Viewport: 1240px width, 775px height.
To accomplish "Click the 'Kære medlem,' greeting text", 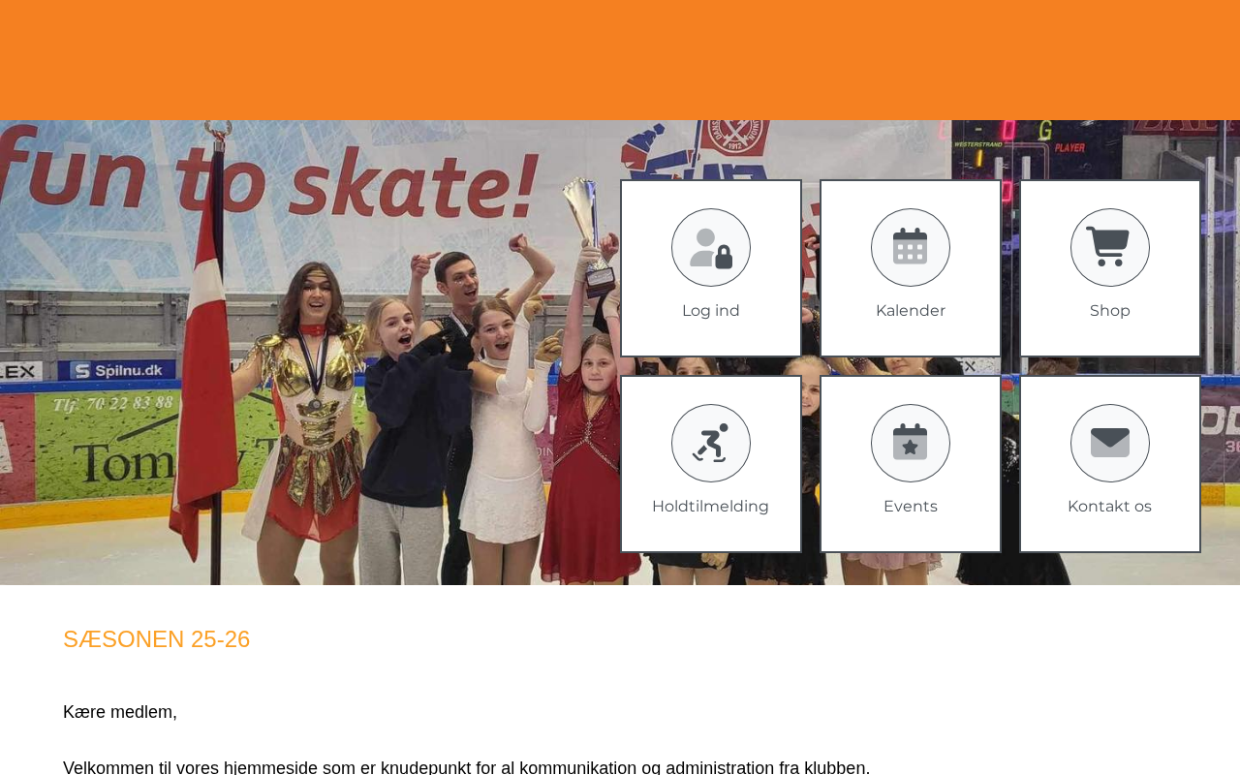I will (120, 712).
